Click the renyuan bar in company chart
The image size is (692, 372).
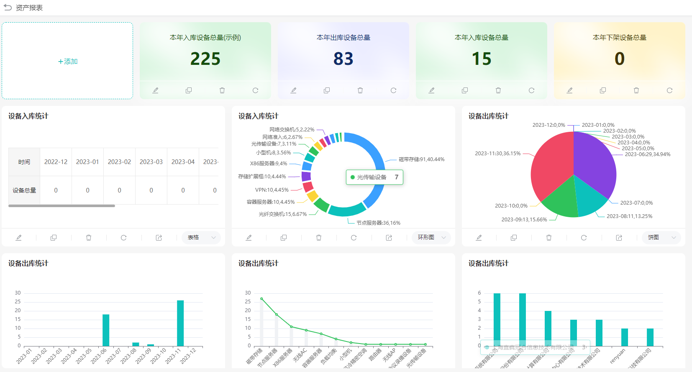coord(625,337)
